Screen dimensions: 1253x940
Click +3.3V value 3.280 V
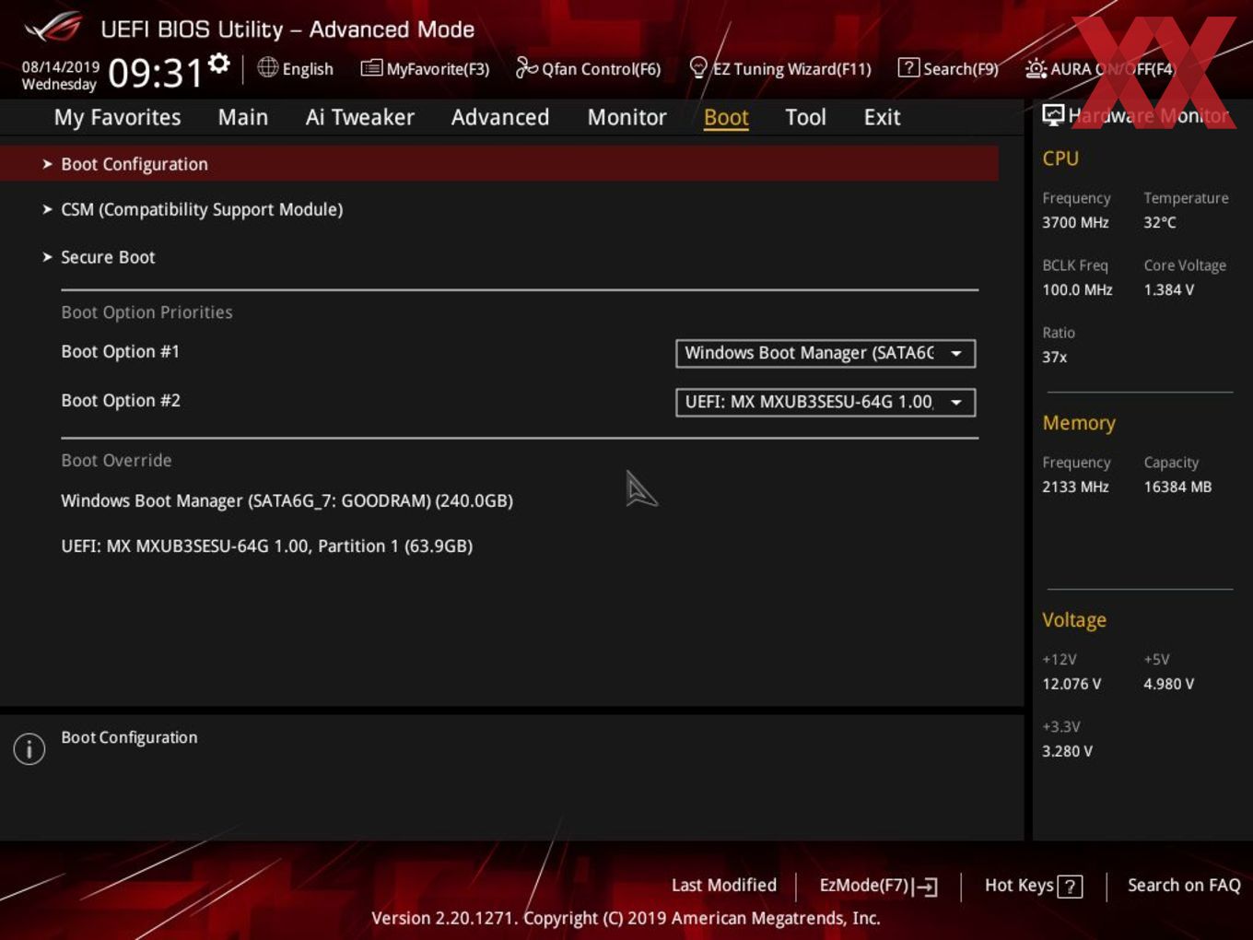click(x=1067, y=751)
